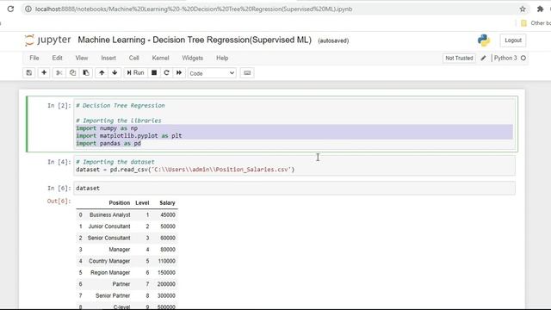
Task: Open the Other bookmarks folder
Action: [x=535, y=23]
